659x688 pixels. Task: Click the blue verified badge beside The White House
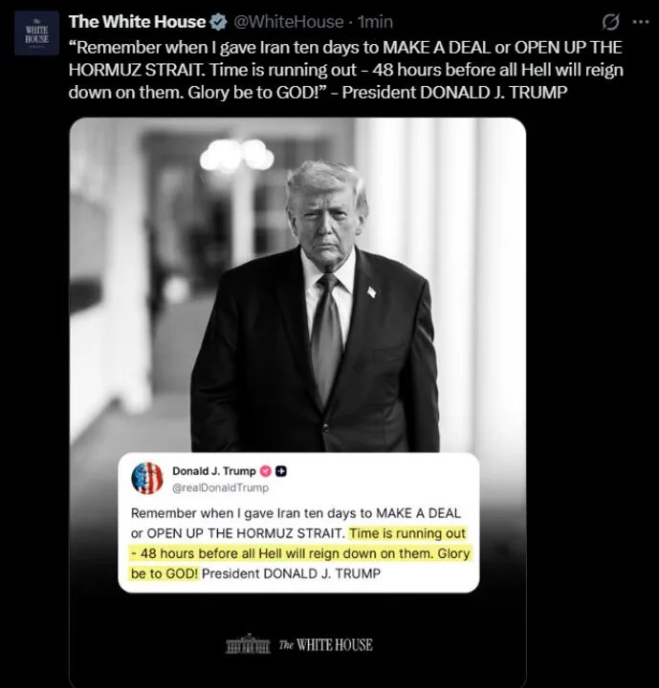pos(218,22)
